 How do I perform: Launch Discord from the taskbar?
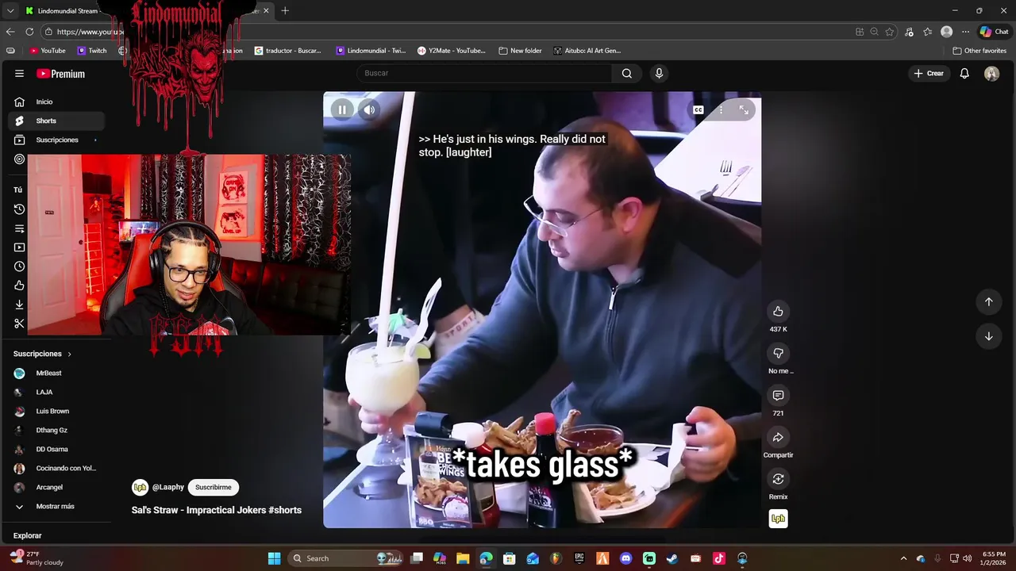tap(626, 558)
